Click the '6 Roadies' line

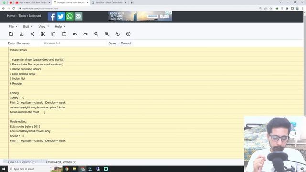pos(16,84)
